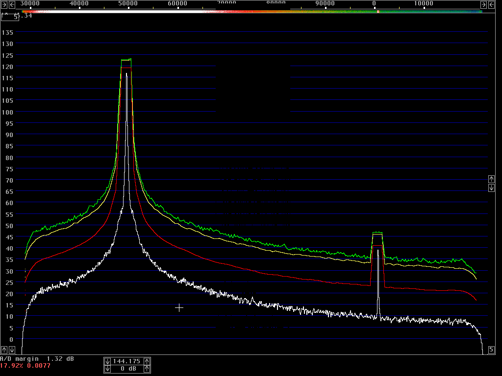This screenshot has width=502, height=376.
Task: Click the 100 dB label on the vertical scale
Action: pos(7,112)
